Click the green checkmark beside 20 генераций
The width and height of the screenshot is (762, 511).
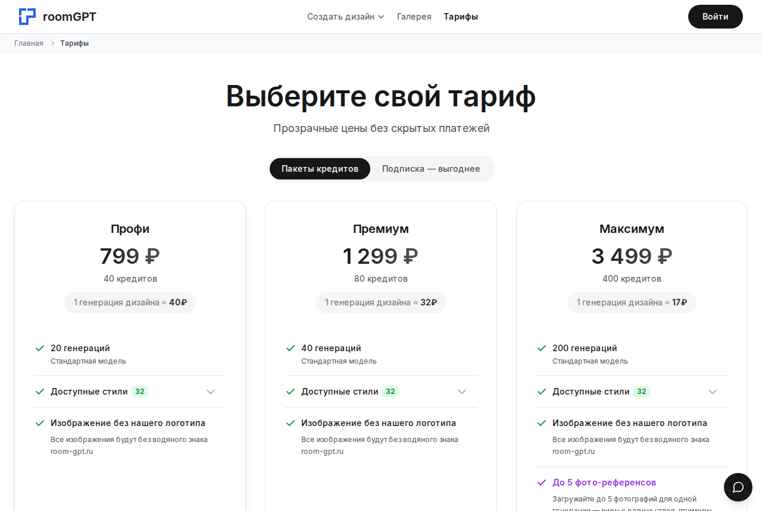point(40,348)
